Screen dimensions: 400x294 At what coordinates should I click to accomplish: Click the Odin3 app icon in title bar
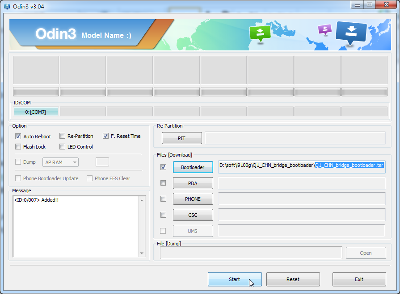(7, 6)
